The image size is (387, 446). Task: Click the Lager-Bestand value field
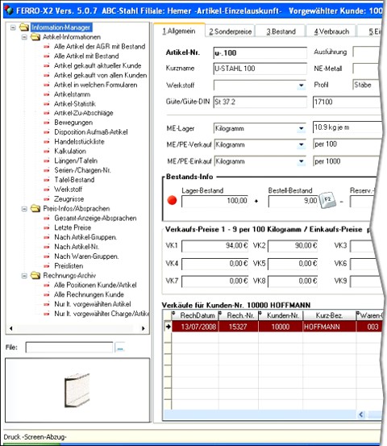tap(214, 201)
